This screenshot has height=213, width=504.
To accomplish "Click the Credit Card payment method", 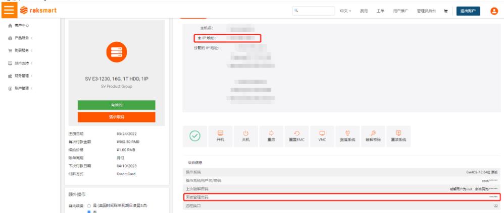I will pyautogui.click(x=126, y=174).
